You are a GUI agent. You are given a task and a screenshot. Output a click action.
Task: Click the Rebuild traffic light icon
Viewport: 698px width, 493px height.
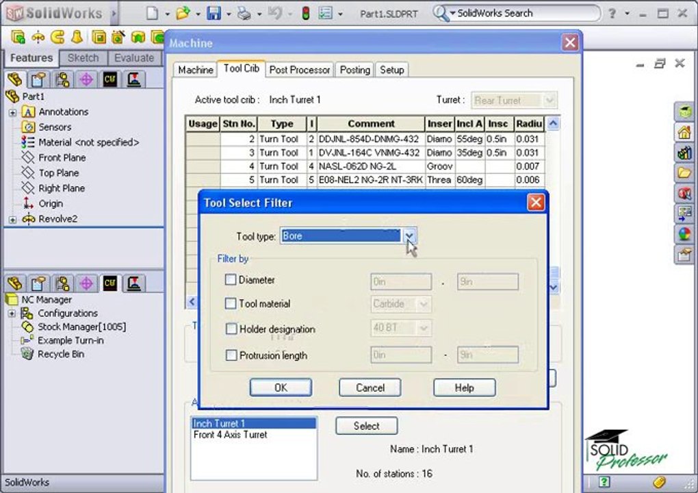[x=306, y=14]
